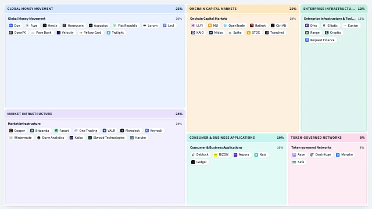Click the Twilight logo icon
Image resolution: width=372 pixels, height=209 pixels.
(x=109, y=33)
